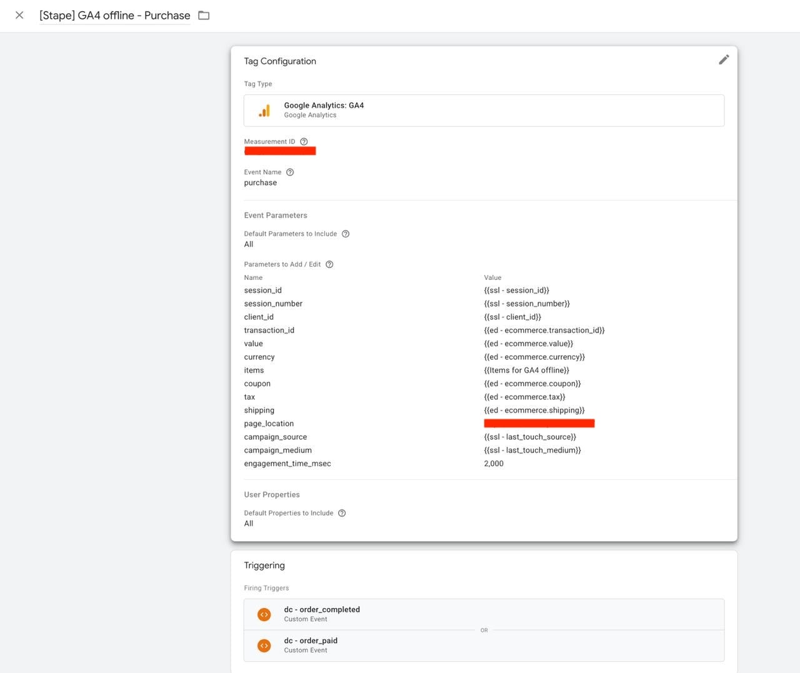Click the {{ssl - session_number}} value
The image size is (800, 673).
click(x=527, y=304)
